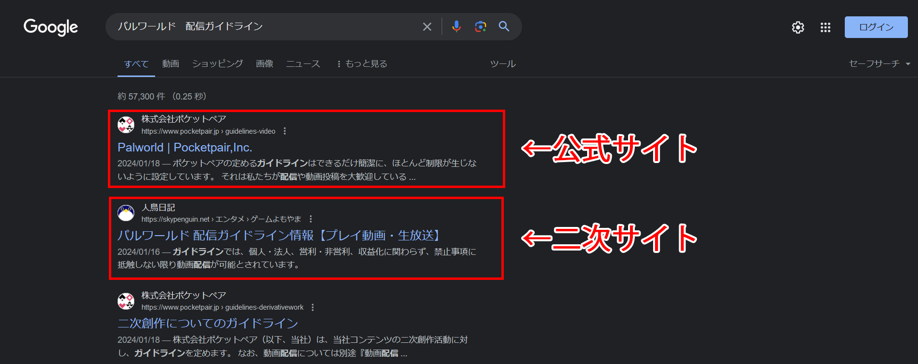918x364 pixels.
Task: Switch to the 画像 tab
Action: pyautogui.click(x=264, y=64)
